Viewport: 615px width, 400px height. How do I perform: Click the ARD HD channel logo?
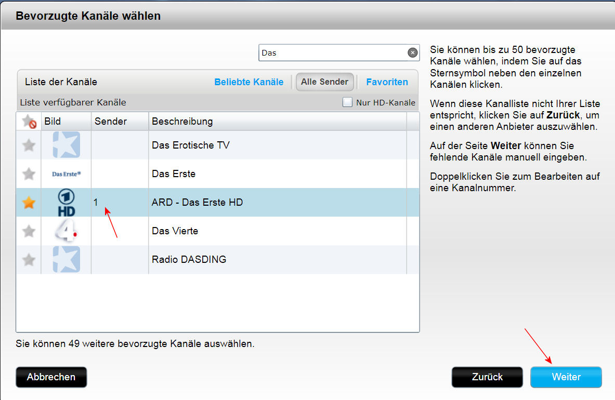click(67, 203)
